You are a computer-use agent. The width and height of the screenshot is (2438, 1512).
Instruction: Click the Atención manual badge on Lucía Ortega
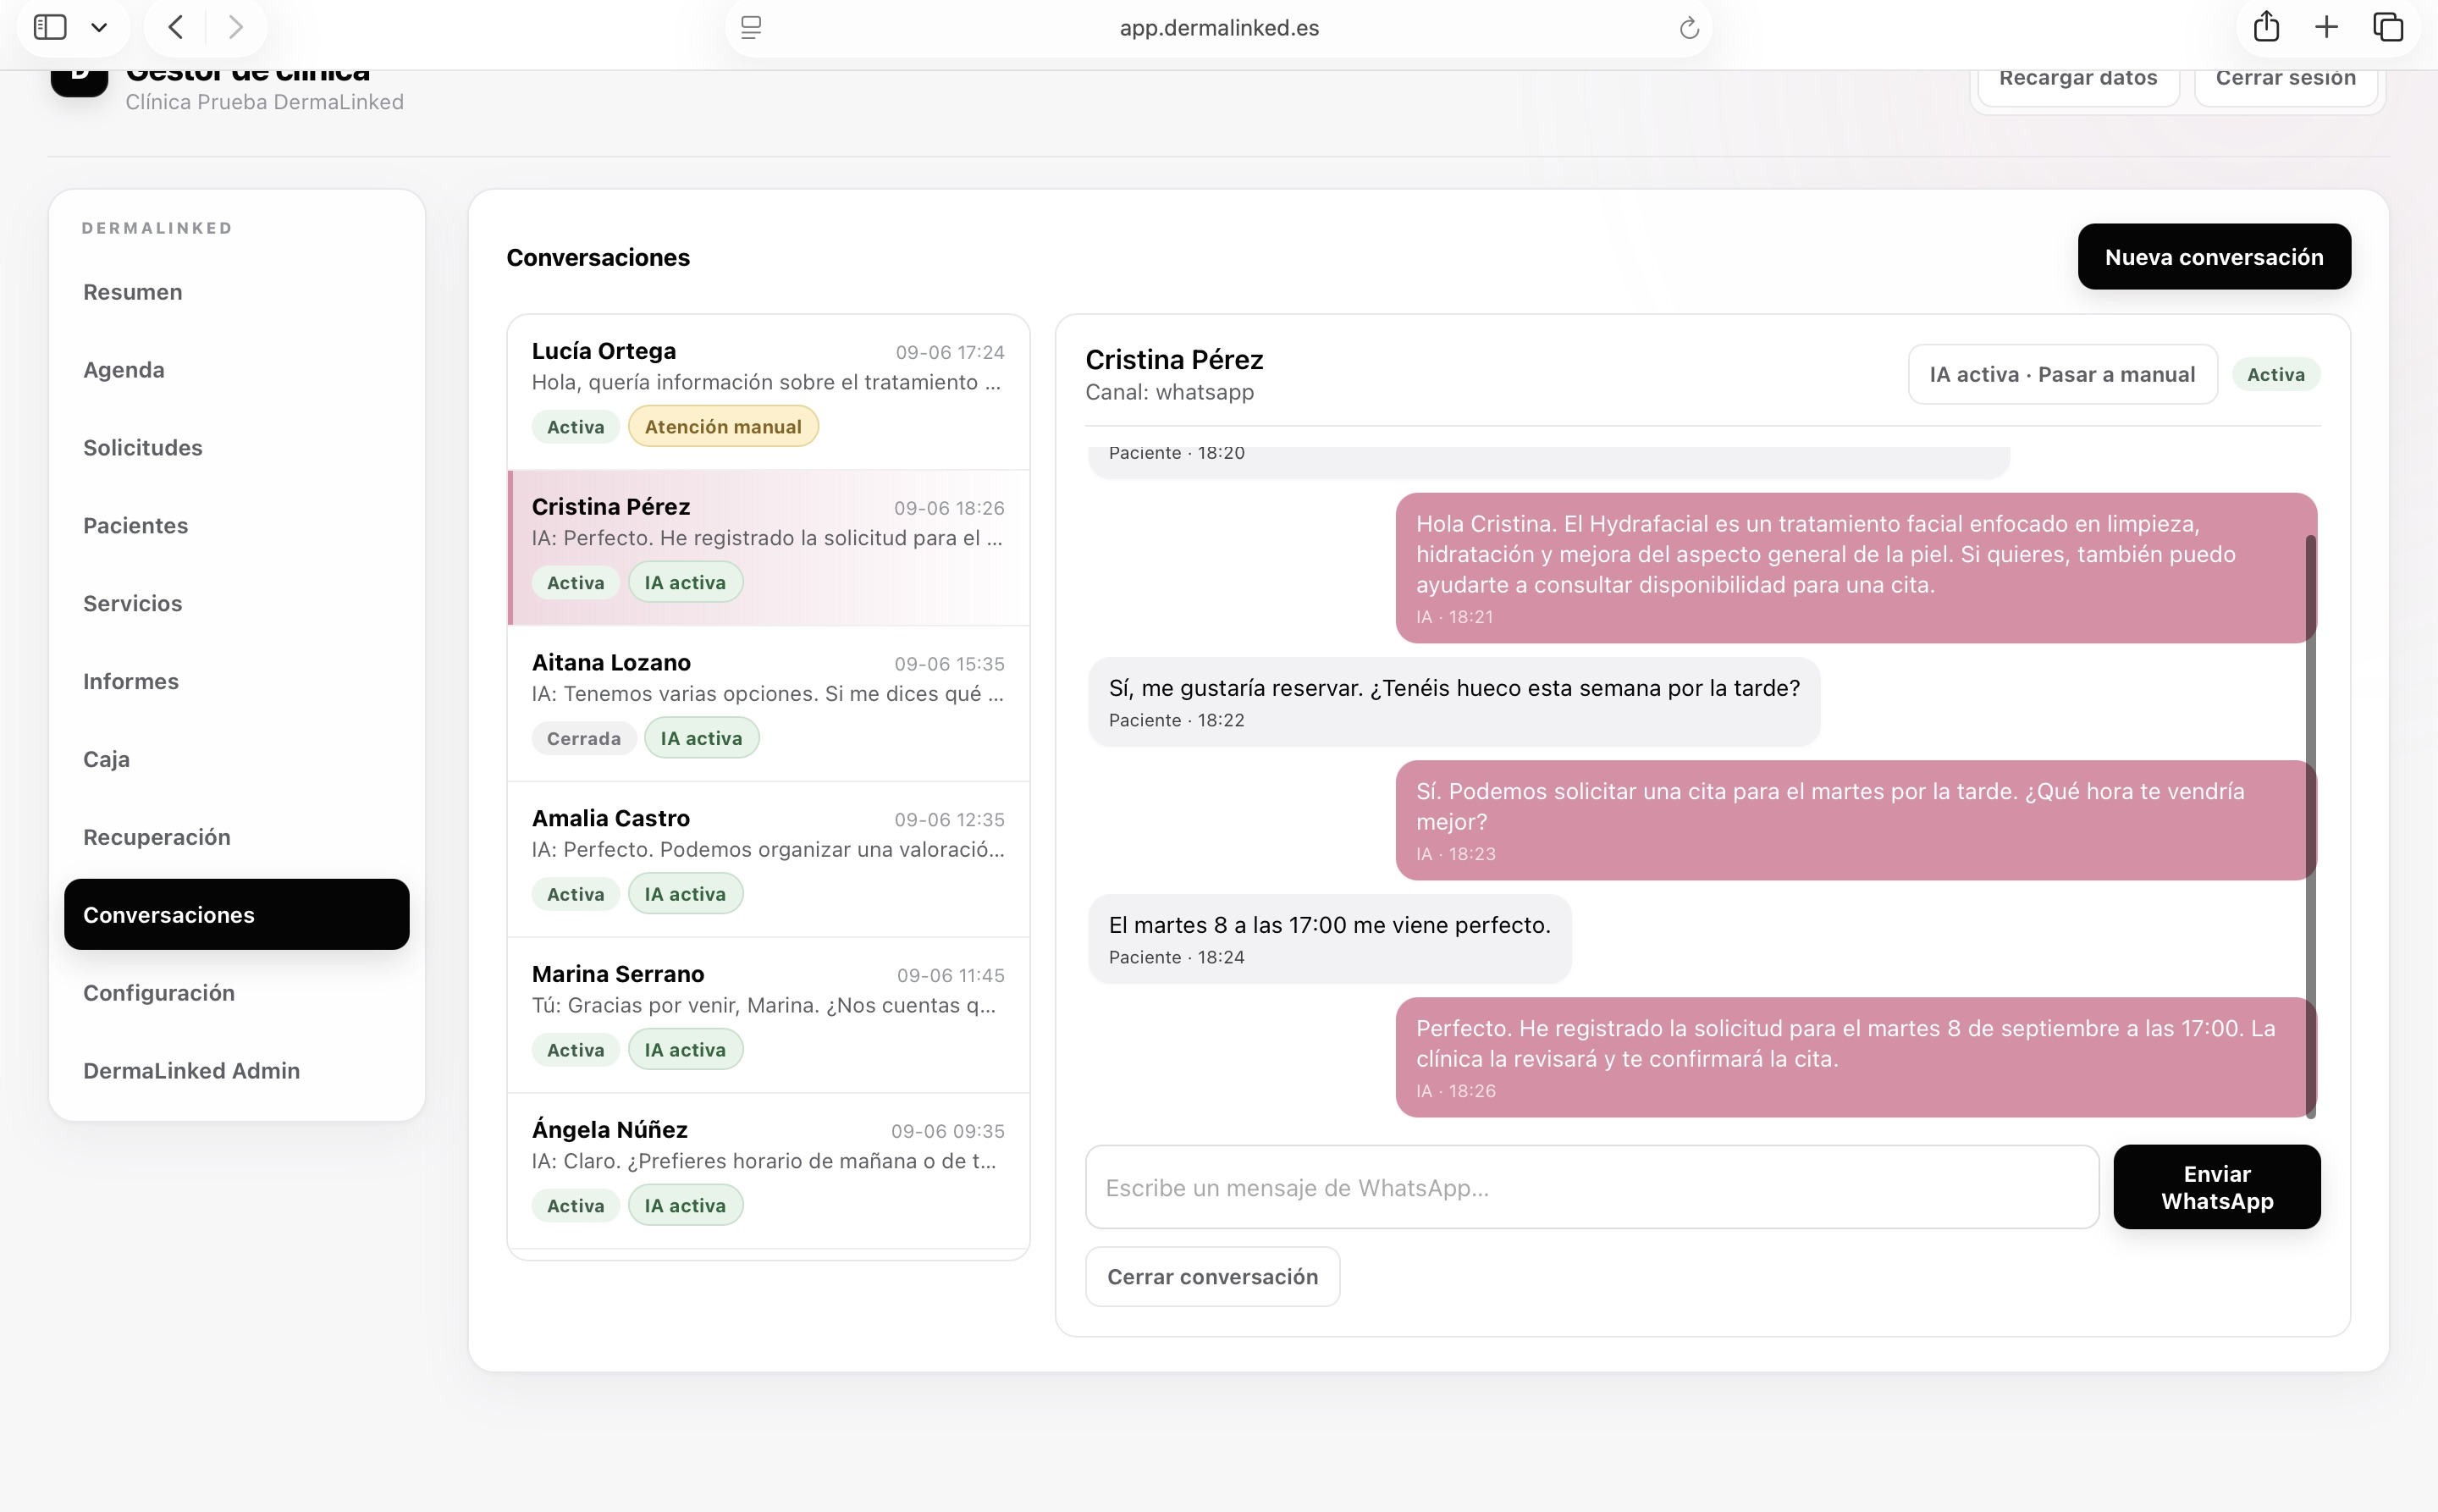(723, 427)
